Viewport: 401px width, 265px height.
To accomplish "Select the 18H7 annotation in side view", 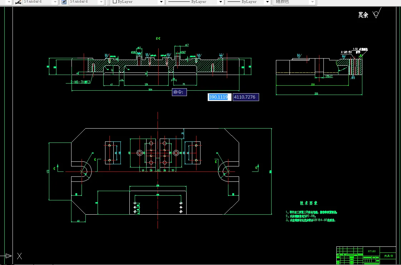I will (x=329, y=76).
